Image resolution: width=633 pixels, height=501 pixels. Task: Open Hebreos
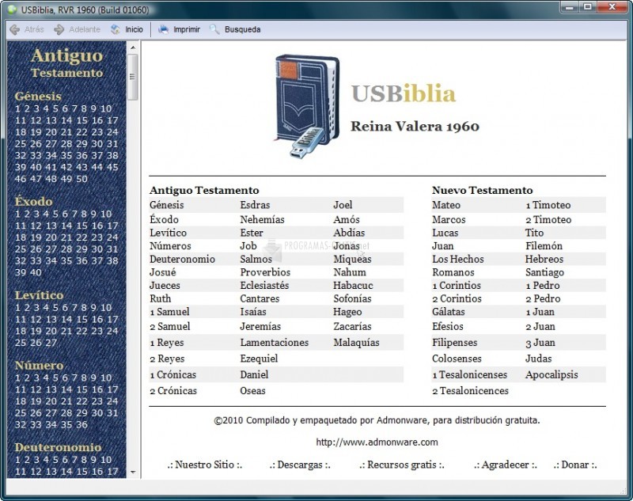(544, 259)
